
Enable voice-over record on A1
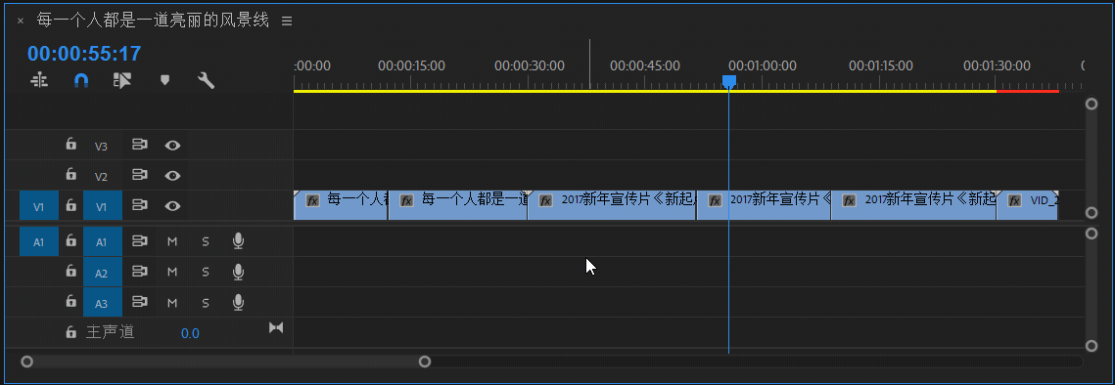pyautogui.click(x=238, y=241)
